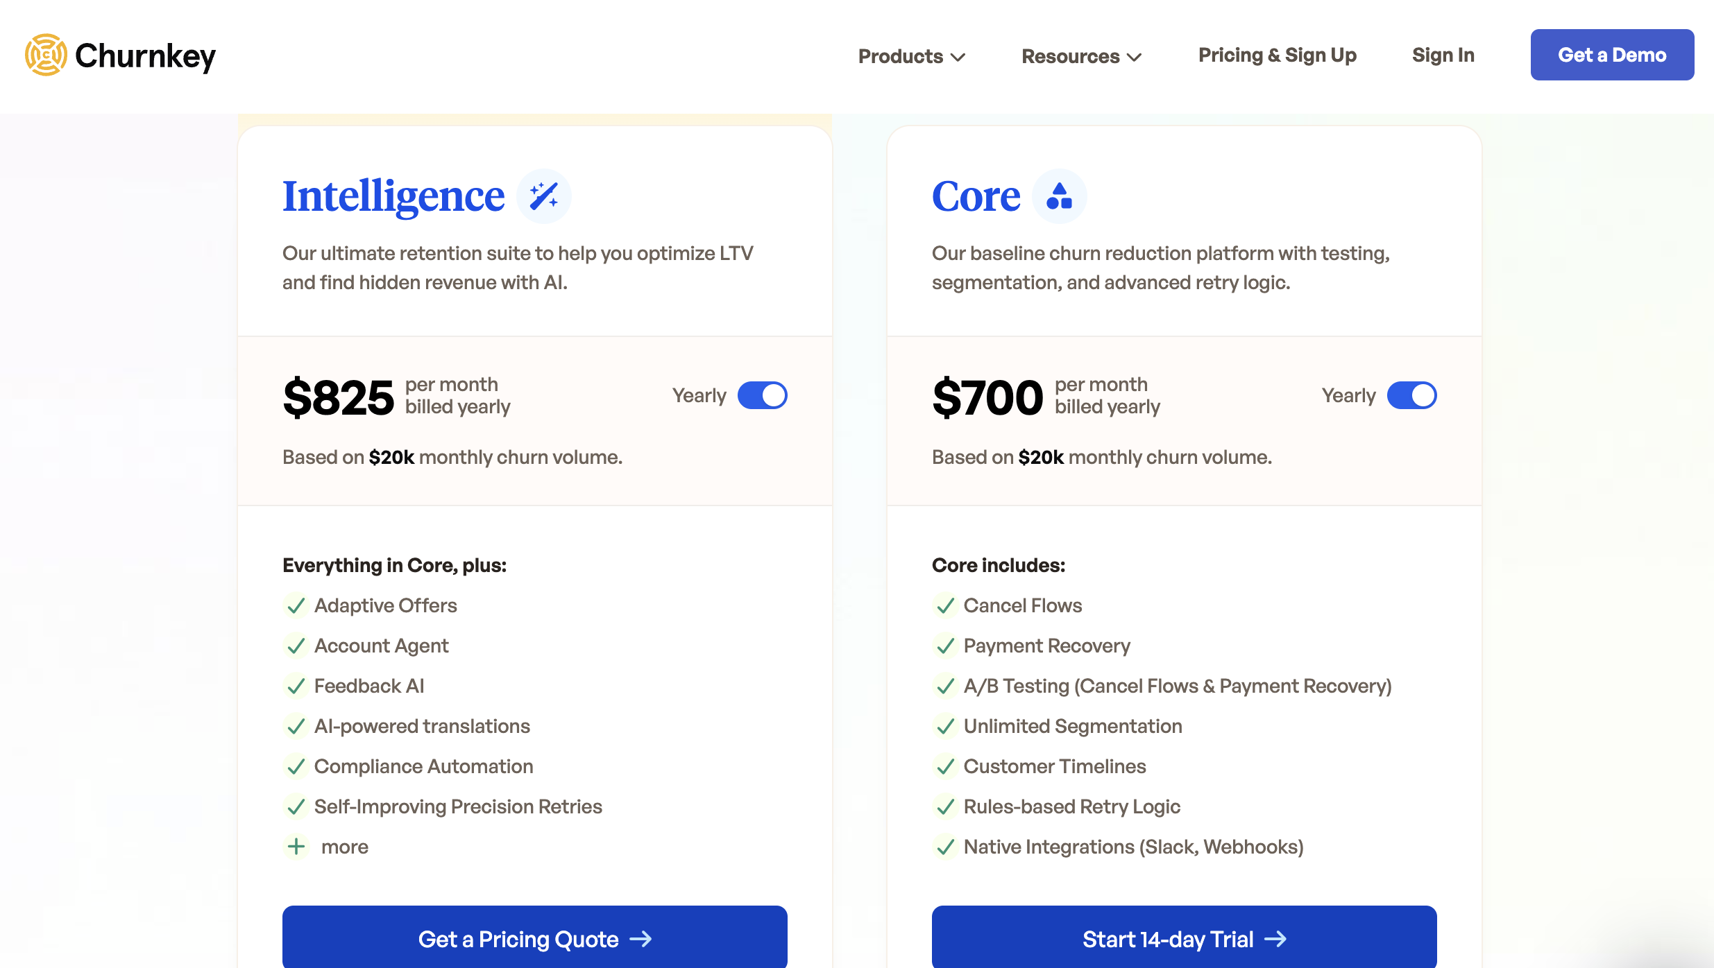The width and height of the screenshot is (1714, 968).
Task: Click the checkmark next to Cancel Flows
Action: pos(945,606)
